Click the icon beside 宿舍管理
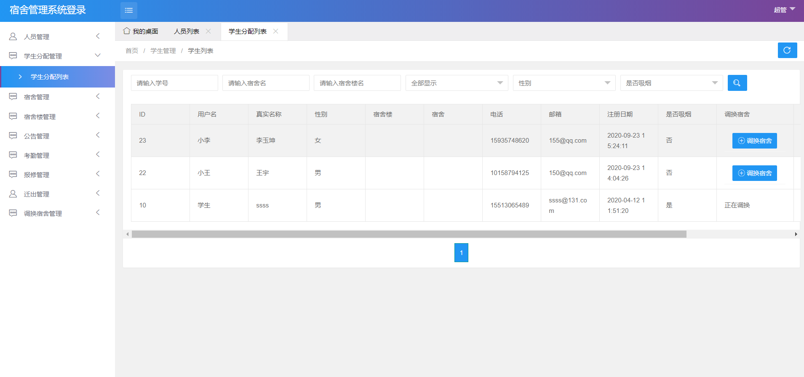Screen dimensions: 804x377 tap(13, 97)
